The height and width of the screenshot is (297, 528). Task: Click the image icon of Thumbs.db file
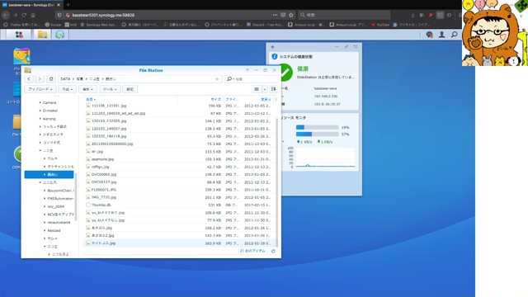(x=88, y=205)
